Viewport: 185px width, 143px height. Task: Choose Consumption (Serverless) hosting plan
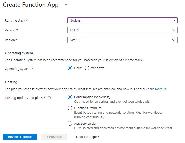click(x=70, y=97)
